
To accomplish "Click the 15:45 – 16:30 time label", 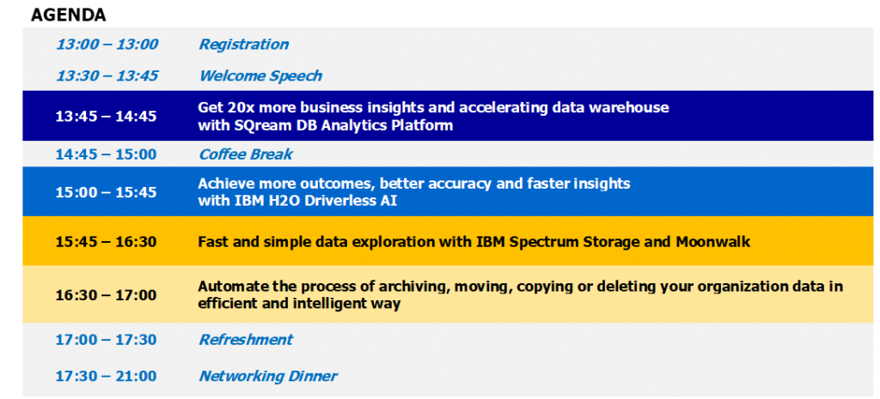I will [x=106, y=242].
